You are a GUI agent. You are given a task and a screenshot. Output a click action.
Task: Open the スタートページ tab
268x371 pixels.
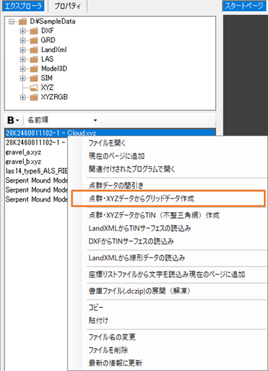[x=244, y=6]
